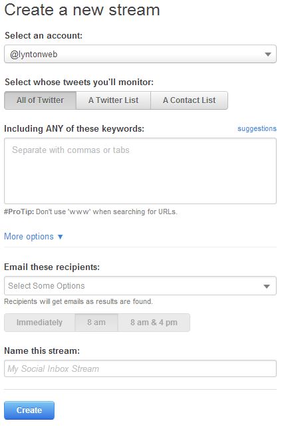This screenshot has height=427, width=292.
Task: Click the #ProTip hint text
Action: (x=90, y=212)
